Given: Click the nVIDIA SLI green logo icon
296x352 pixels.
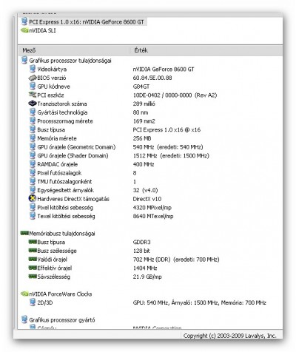Looking at the screenshot, I should coord(24,30).
